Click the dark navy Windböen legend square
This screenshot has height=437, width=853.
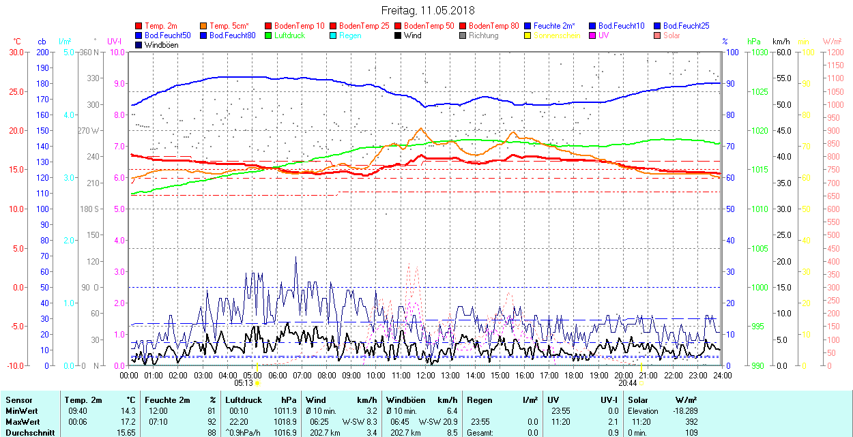[139, 45]
